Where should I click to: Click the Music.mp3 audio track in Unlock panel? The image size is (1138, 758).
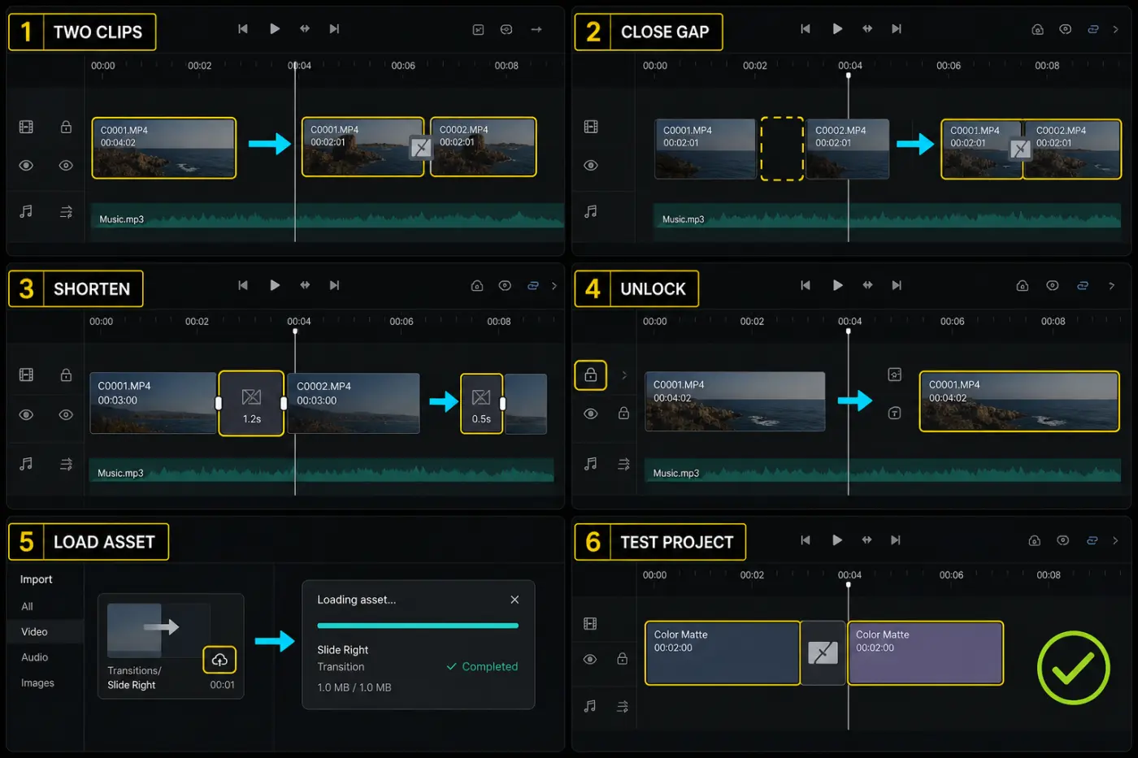pyautogui.click(x=883, y=472)
